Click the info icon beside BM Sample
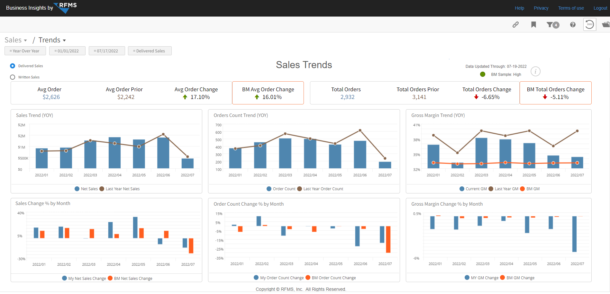The width and height of the screenshot is (610, 294). coord(535,71)
